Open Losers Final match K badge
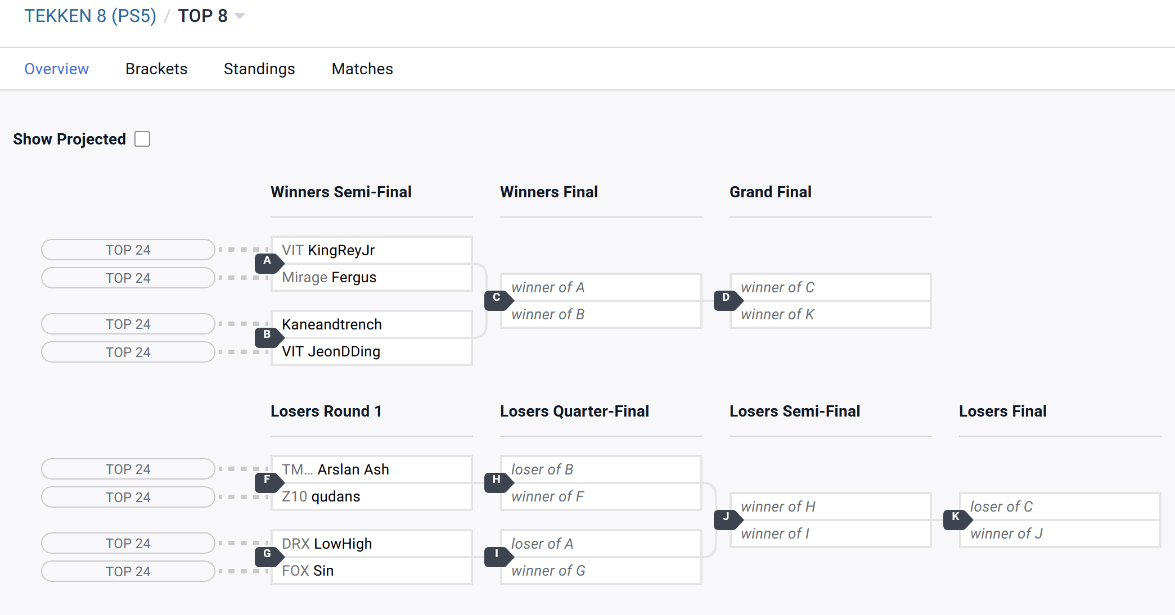1175x615 pixels. [956, 518]
